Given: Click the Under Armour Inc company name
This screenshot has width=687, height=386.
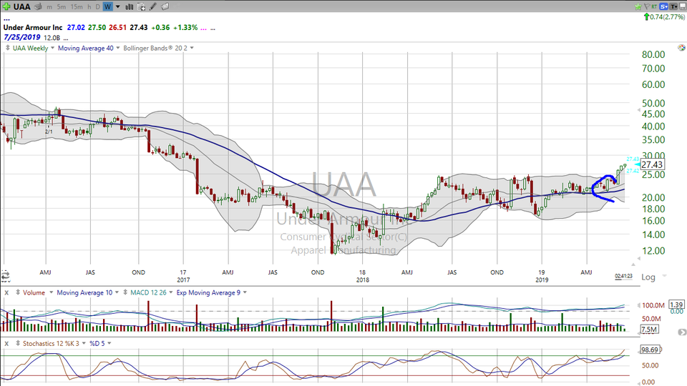Looking at the screenshot, I should pyautogui.click(x=33, y=28).
